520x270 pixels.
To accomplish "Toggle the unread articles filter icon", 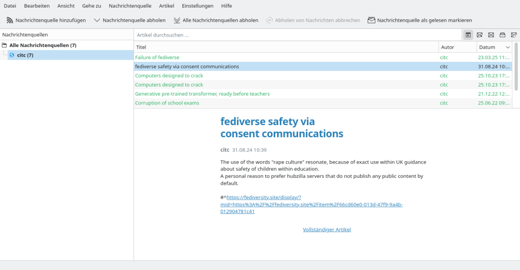I will click(479, 35).
